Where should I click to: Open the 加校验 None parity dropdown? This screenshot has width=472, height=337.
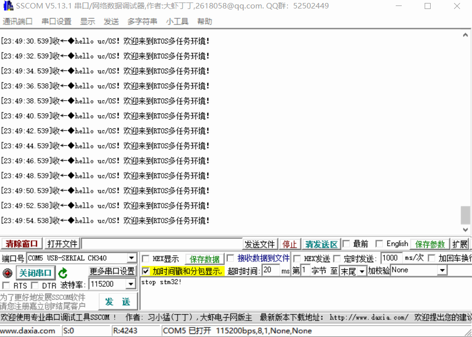442,271
